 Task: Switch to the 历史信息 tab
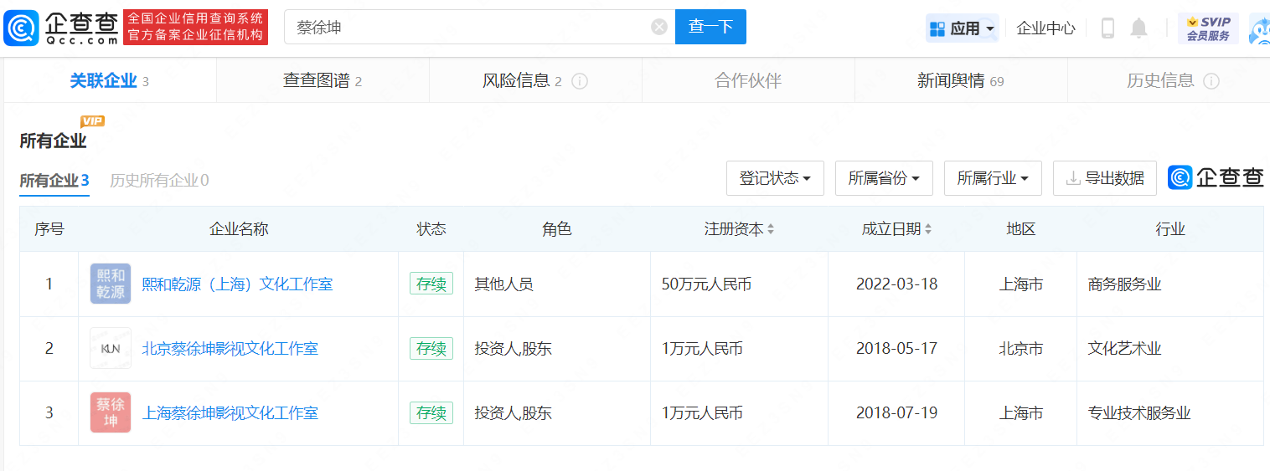pos(1169,81)
